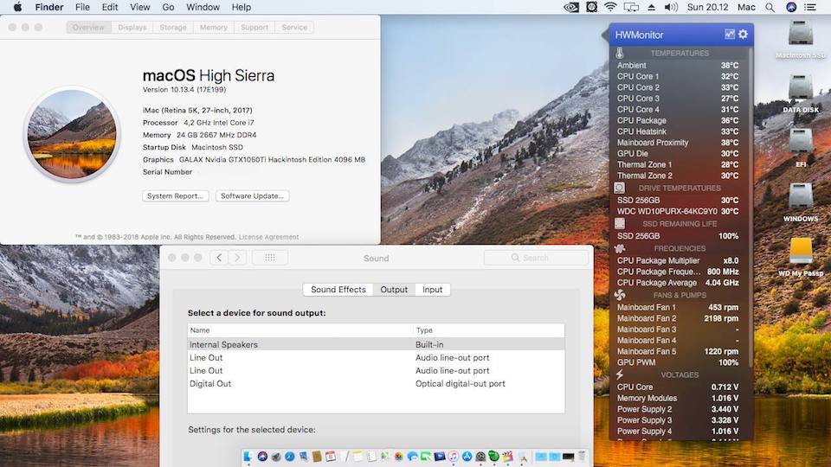Open the display mirroring menu icon
The image size is (831, 467).
(631, 8)
